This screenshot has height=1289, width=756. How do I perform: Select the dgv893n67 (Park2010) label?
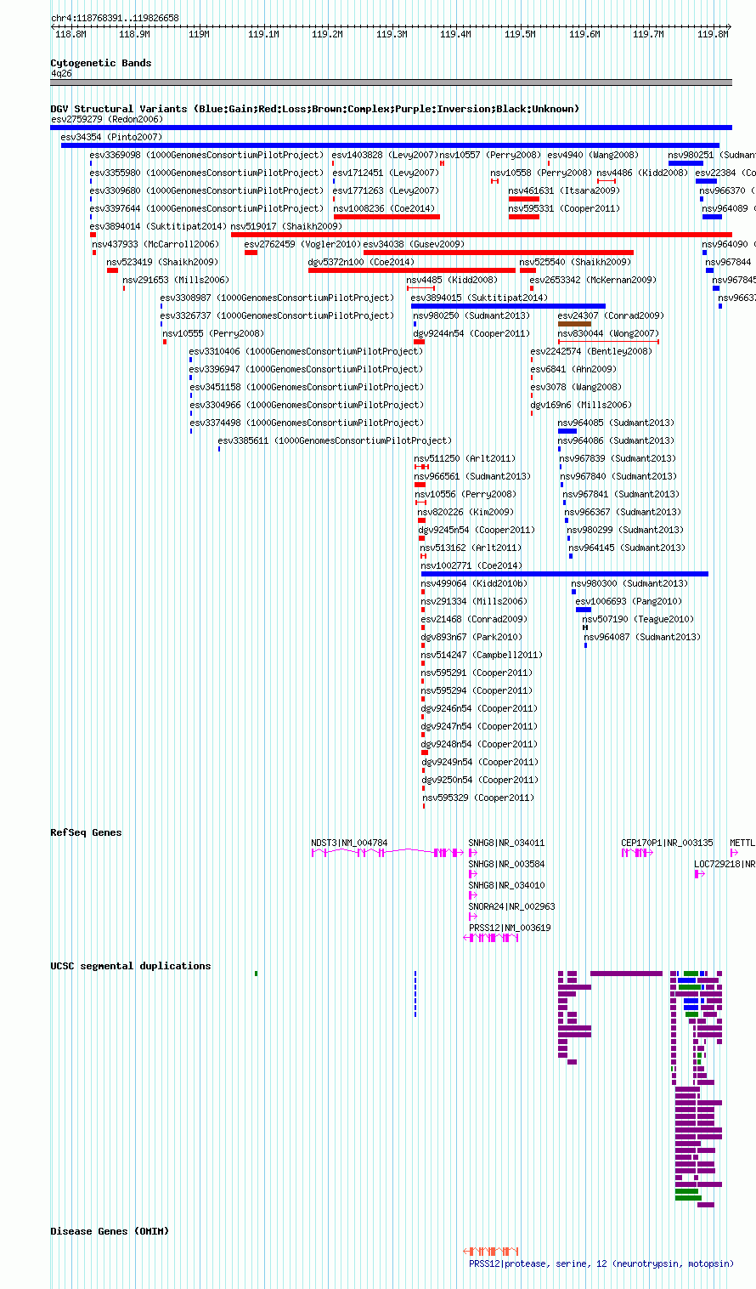click(471, 637)
